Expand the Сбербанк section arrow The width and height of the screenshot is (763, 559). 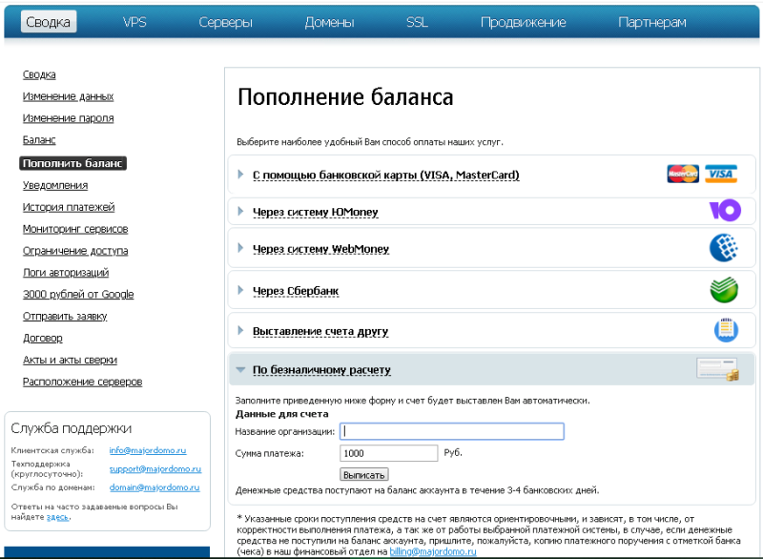tap(240, 290)
